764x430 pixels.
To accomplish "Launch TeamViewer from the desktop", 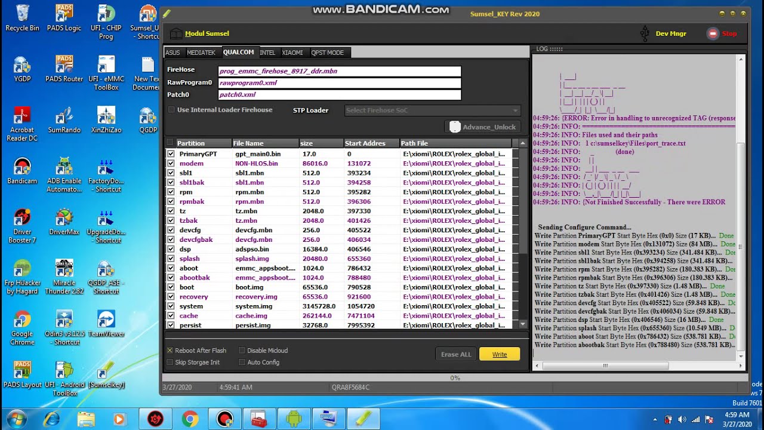I will coord(106,324).
